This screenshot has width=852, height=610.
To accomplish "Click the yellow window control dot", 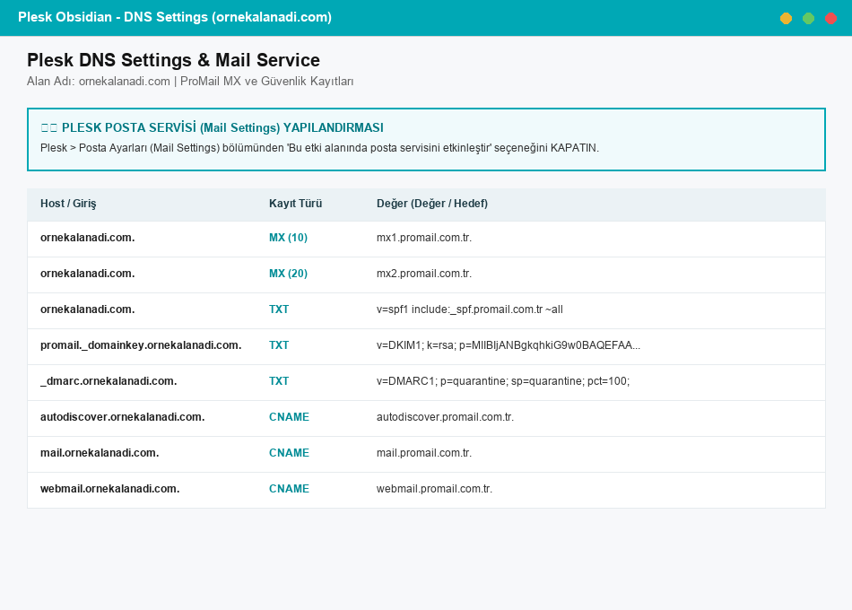I will tap(786, 19).
